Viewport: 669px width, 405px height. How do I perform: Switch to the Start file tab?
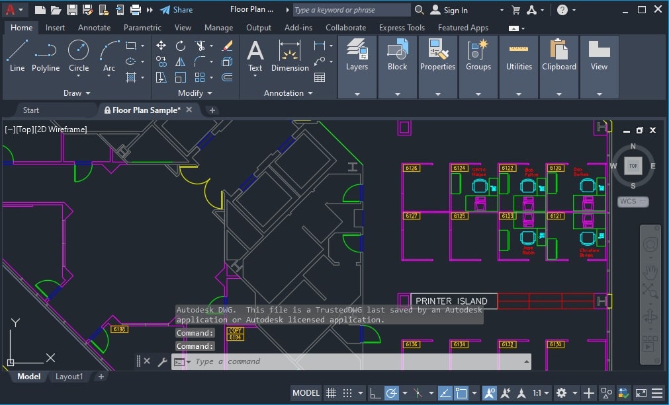(30, 110)
